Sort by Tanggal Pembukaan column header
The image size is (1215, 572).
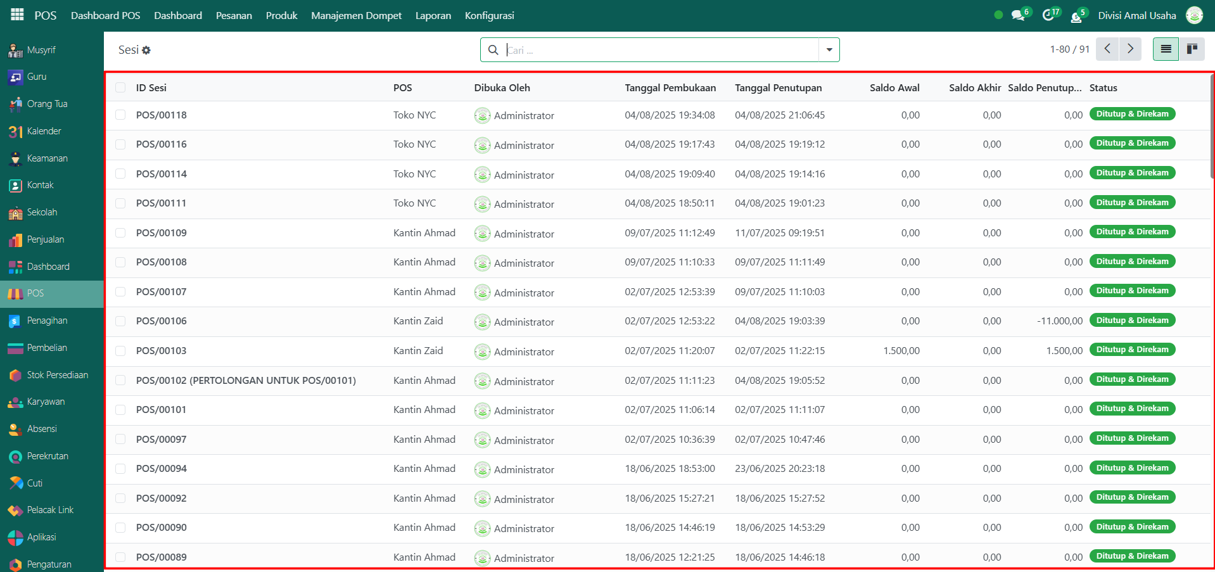point(670,88)
